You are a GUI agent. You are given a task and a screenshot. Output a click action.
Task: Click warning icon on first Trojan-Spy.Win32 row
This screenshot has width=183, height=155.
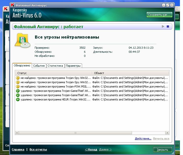pyautogui.click(x=18, y=78)
